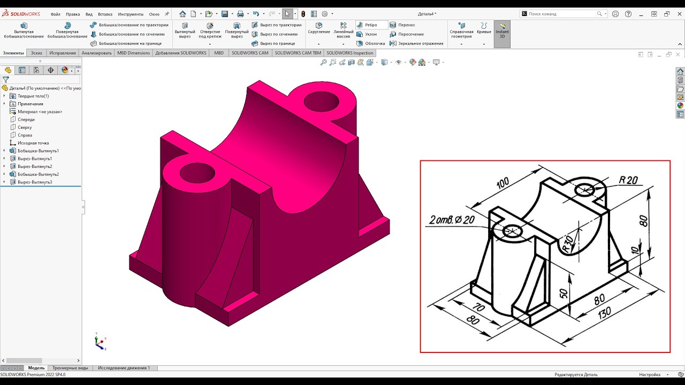The height and width of the screenshot is (385, 685).
Task: Open the Справочная геометрия dropdown arrow
Action: [x=461, y=44]
